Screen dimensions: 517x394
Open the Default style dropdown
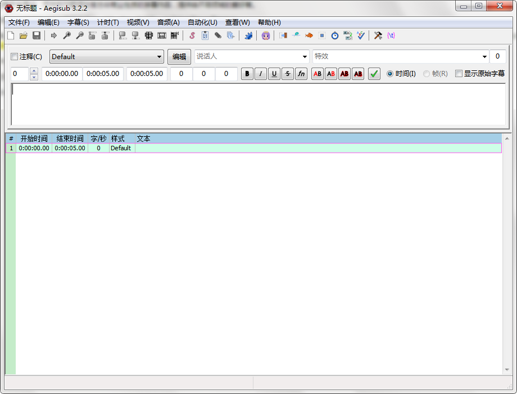pyautogui.click(x=159, y=56)
